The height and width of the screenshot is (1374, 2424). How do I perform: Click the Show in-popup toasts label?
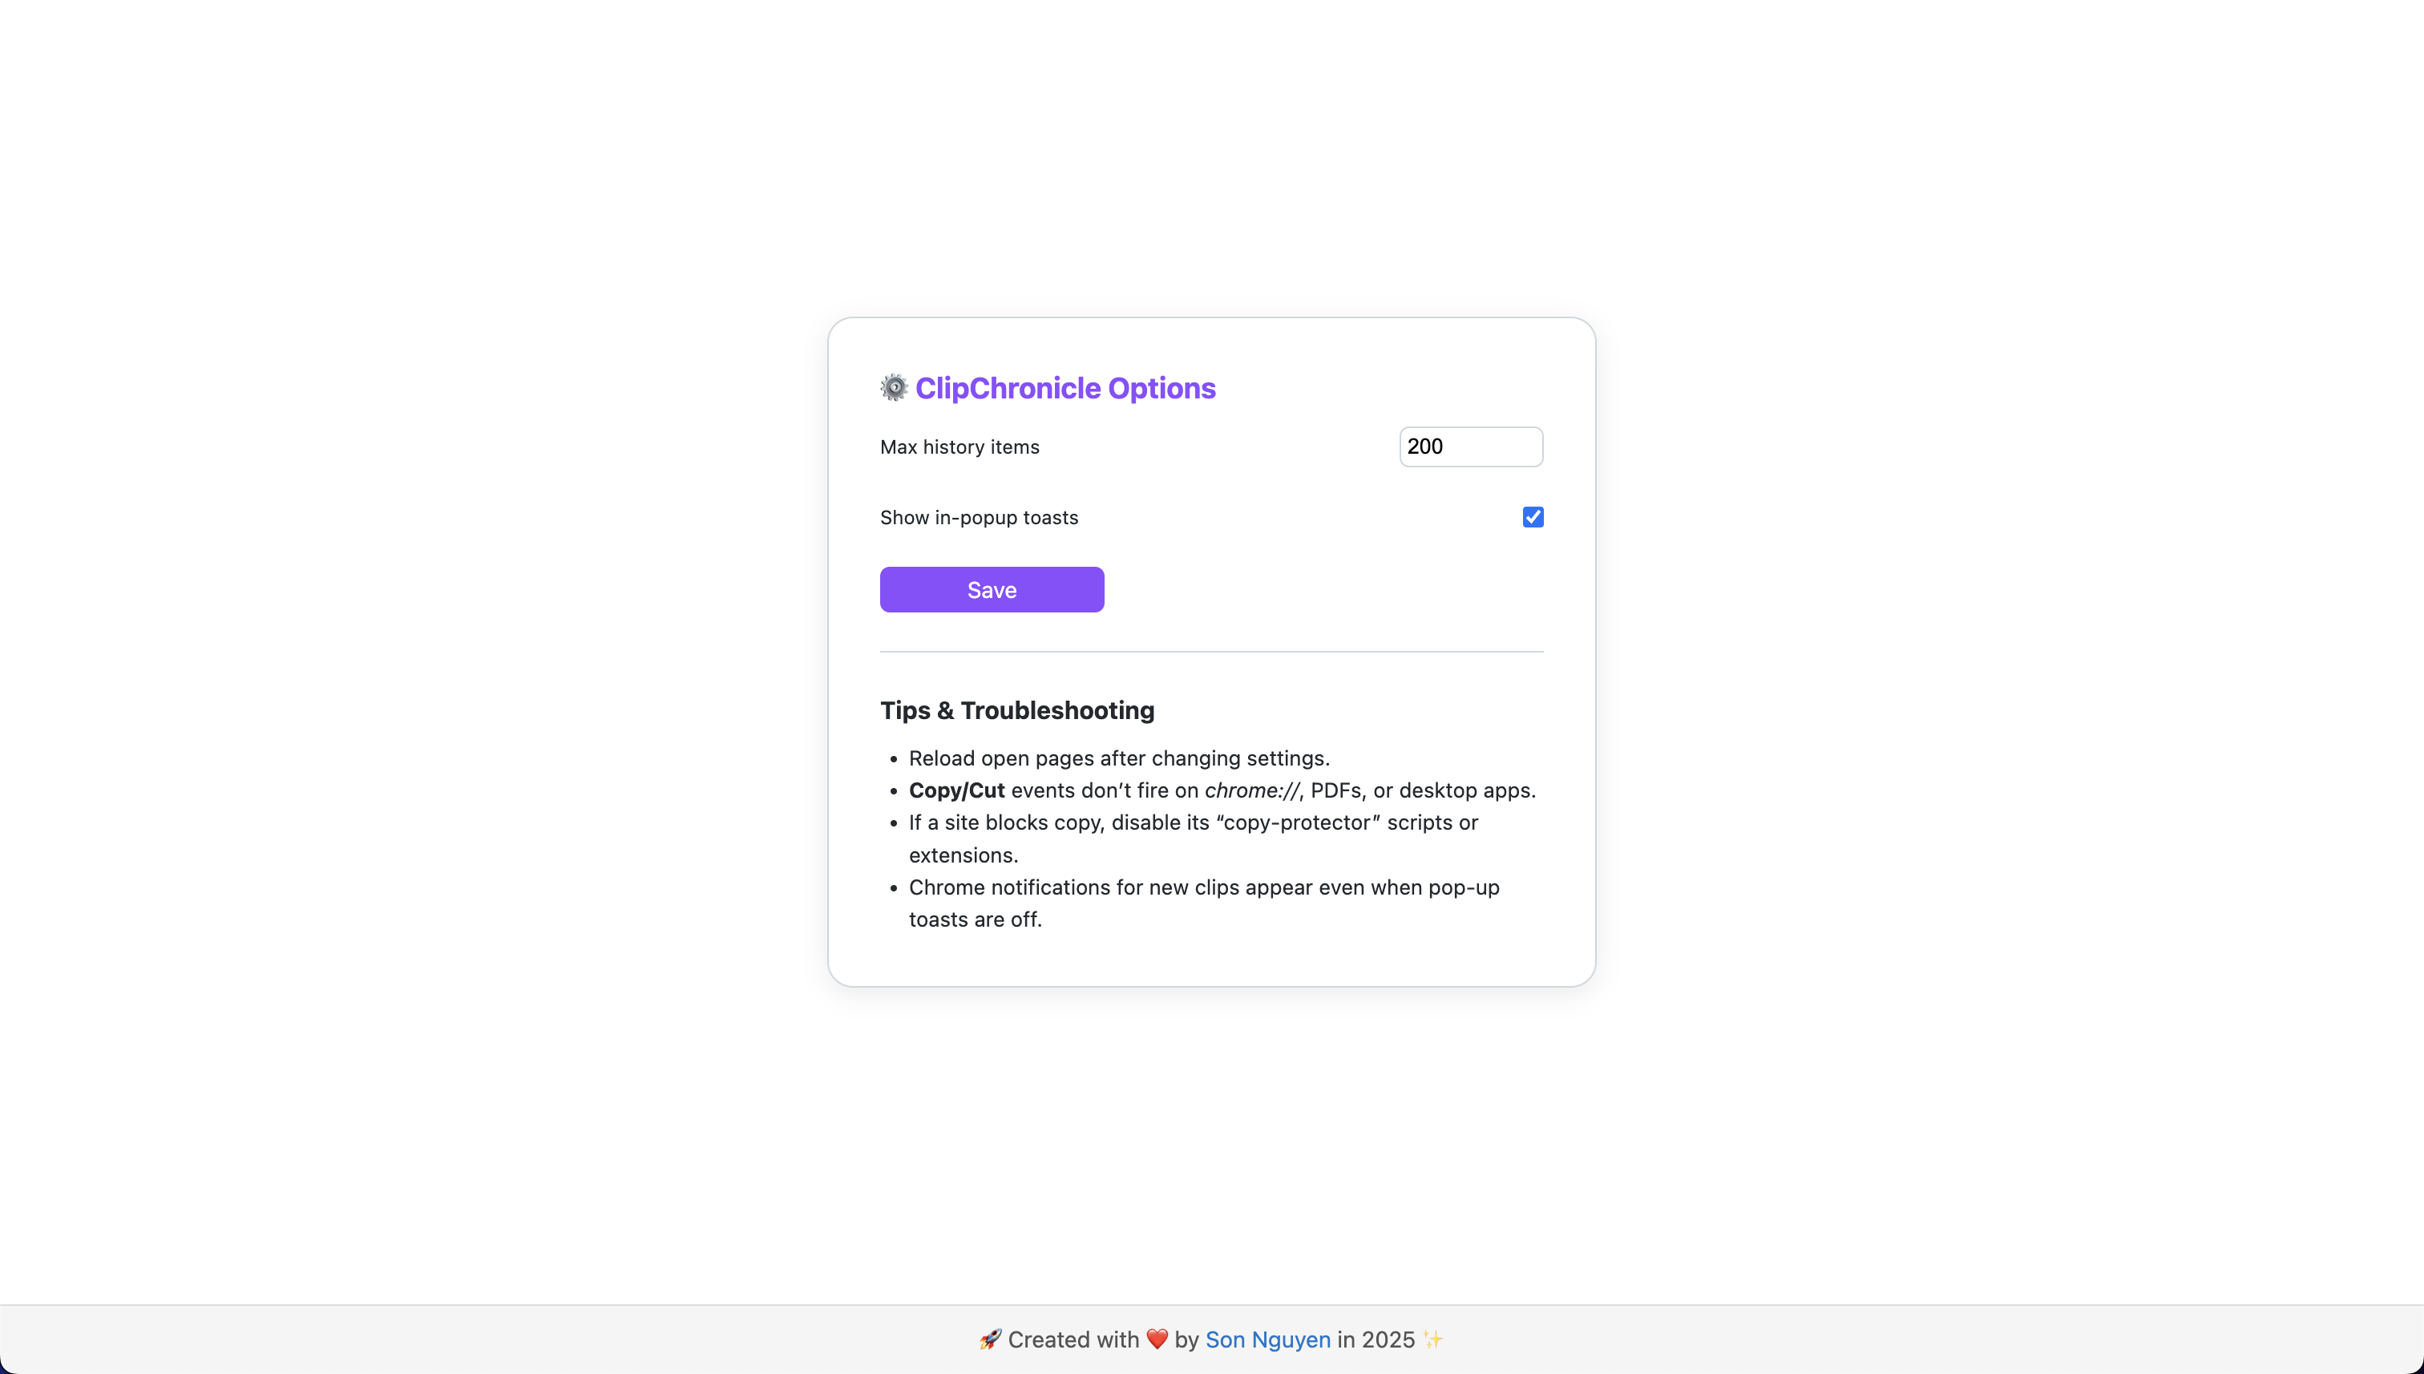pos(980,517)
